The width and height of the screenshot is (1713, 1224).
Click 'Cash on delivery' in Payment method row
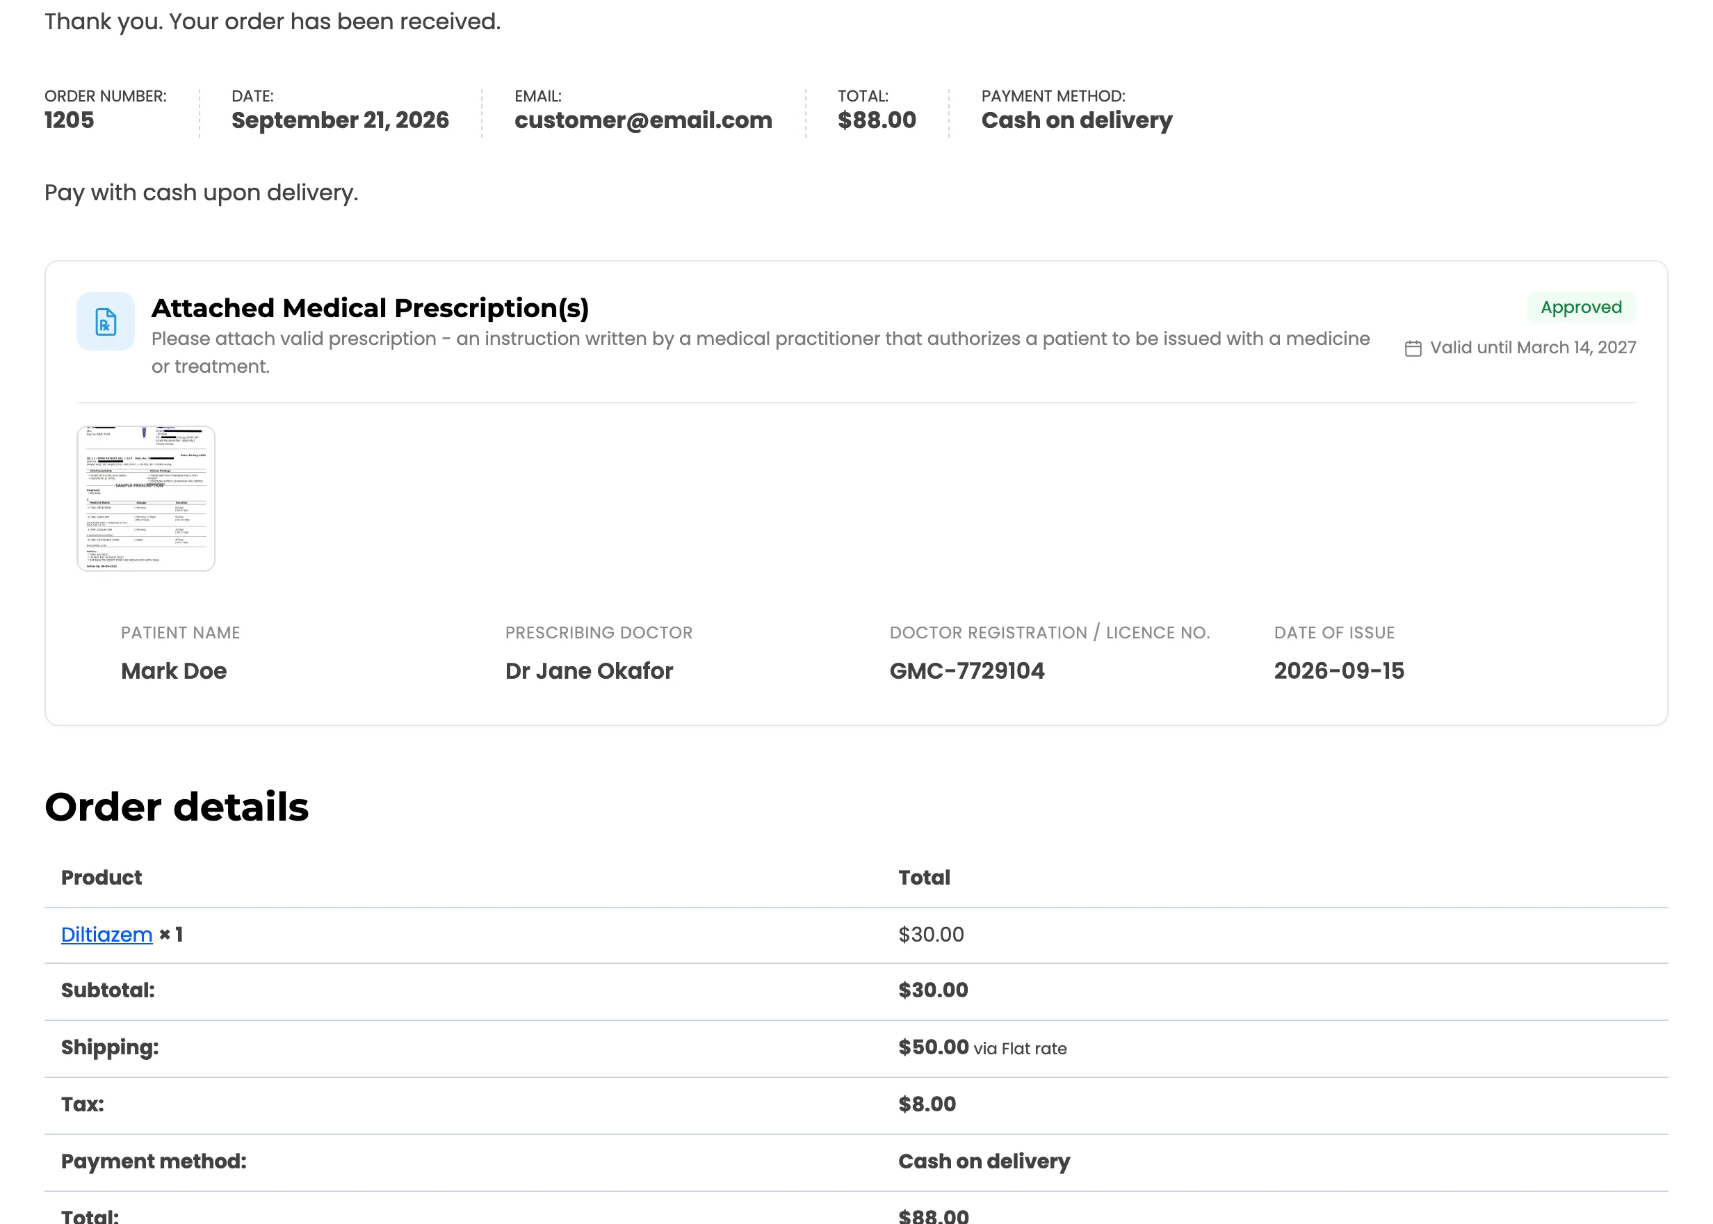click(x=984, y=1161)
